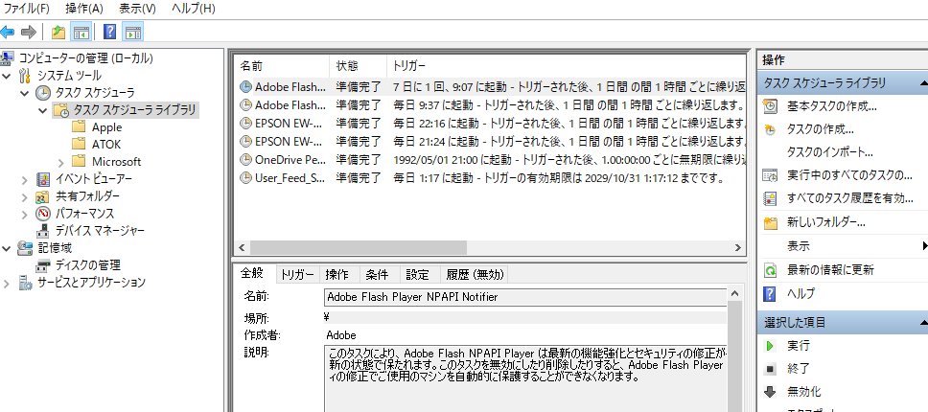Sort by the トリガー column header
Image resolution: width=928 pixels, height=412 pixels.
(x=567, y=65)
